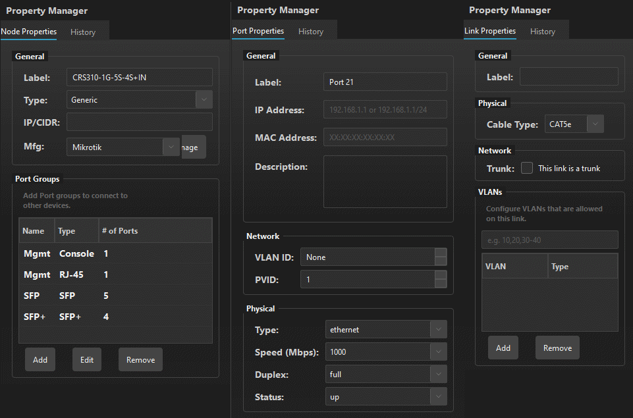Viewport: 633px width, 418px height.
Task: Click the Manage button next to Mfg
Action: coord(194,147)
